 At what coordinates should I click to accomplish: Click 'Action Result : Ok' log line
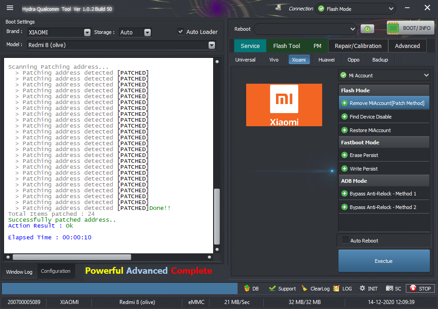[x=41, y=226]
